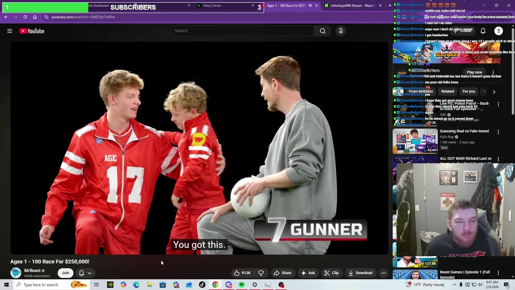Click the youtube.com address bar URL
The width and height of the screenshot is (515, 290).
[x=83, y=17]
